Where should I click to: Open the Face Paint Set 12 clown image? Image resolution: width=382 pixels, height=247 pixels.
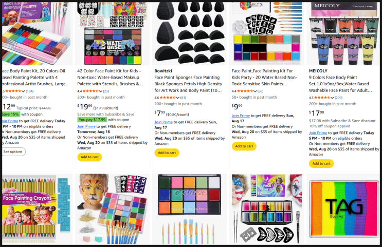point(267,209)
